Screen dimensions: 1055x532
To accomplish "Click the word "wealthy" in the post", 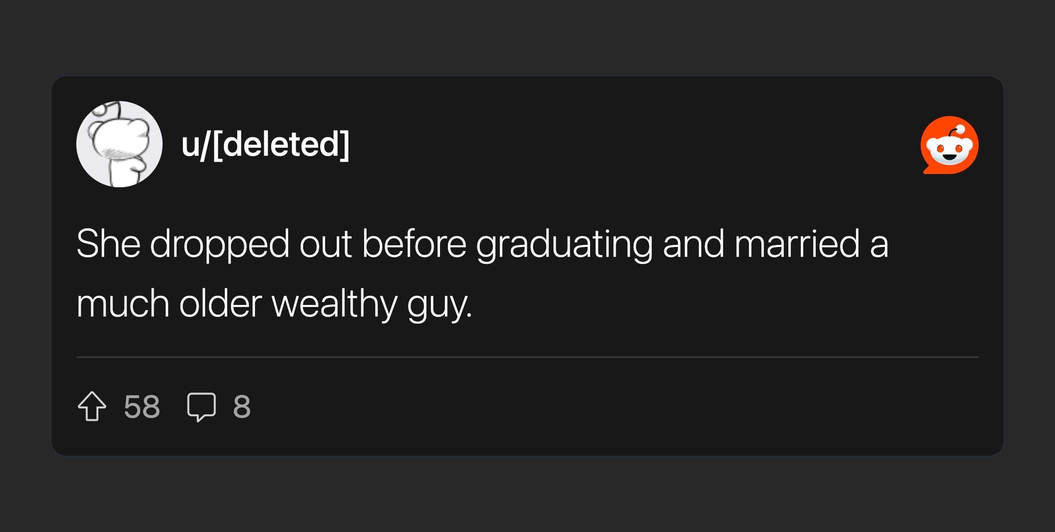I will click(x=334, y=304).
